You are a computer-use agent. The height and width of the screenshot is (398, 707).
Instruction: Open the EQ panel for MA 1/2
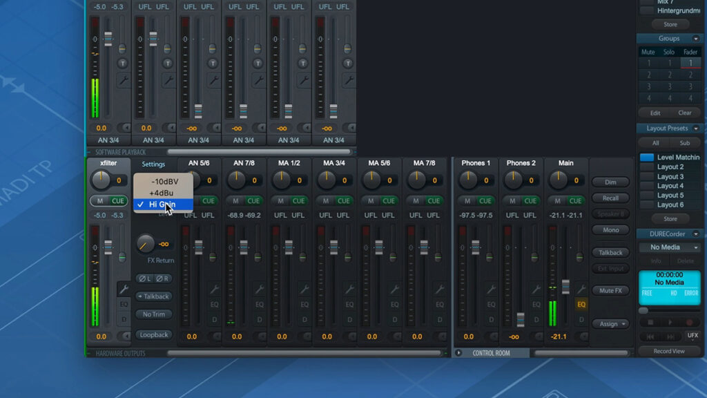tap(304, 304)
